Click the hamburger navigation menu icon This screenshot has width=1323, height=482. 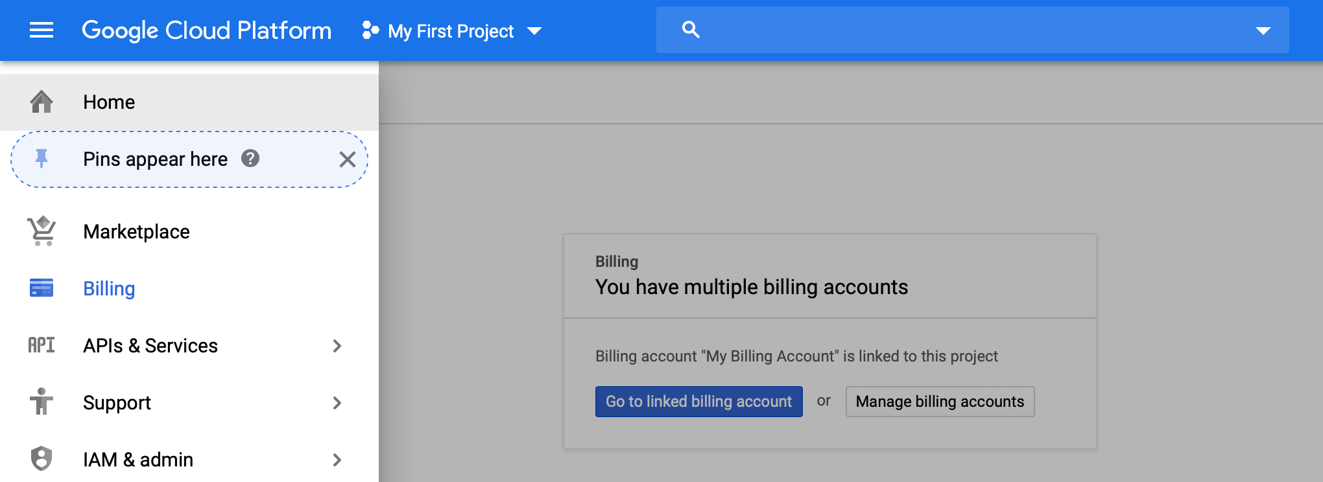[x=42, y=30]
